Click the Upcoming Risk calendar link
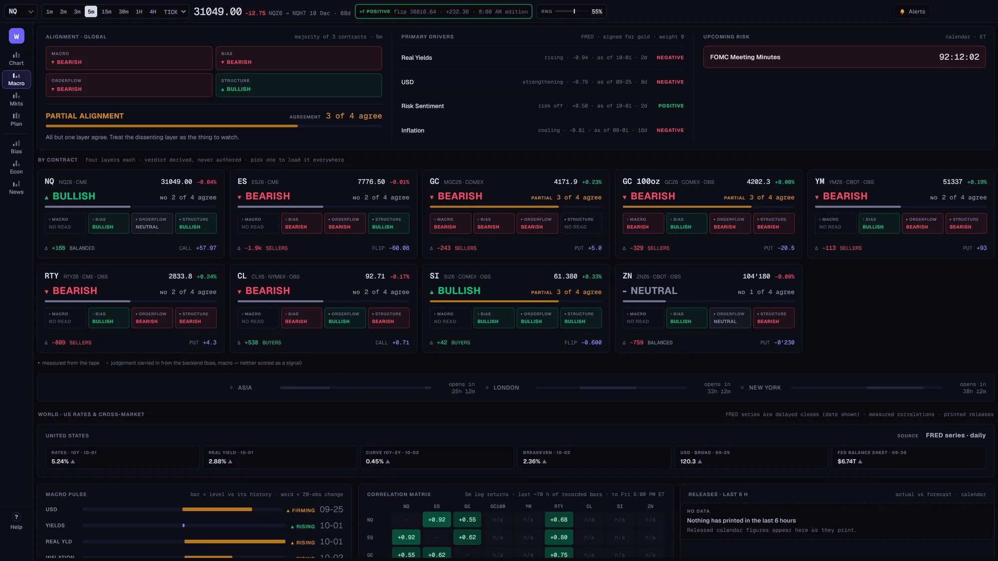998x561 pixels. [958, 37]
